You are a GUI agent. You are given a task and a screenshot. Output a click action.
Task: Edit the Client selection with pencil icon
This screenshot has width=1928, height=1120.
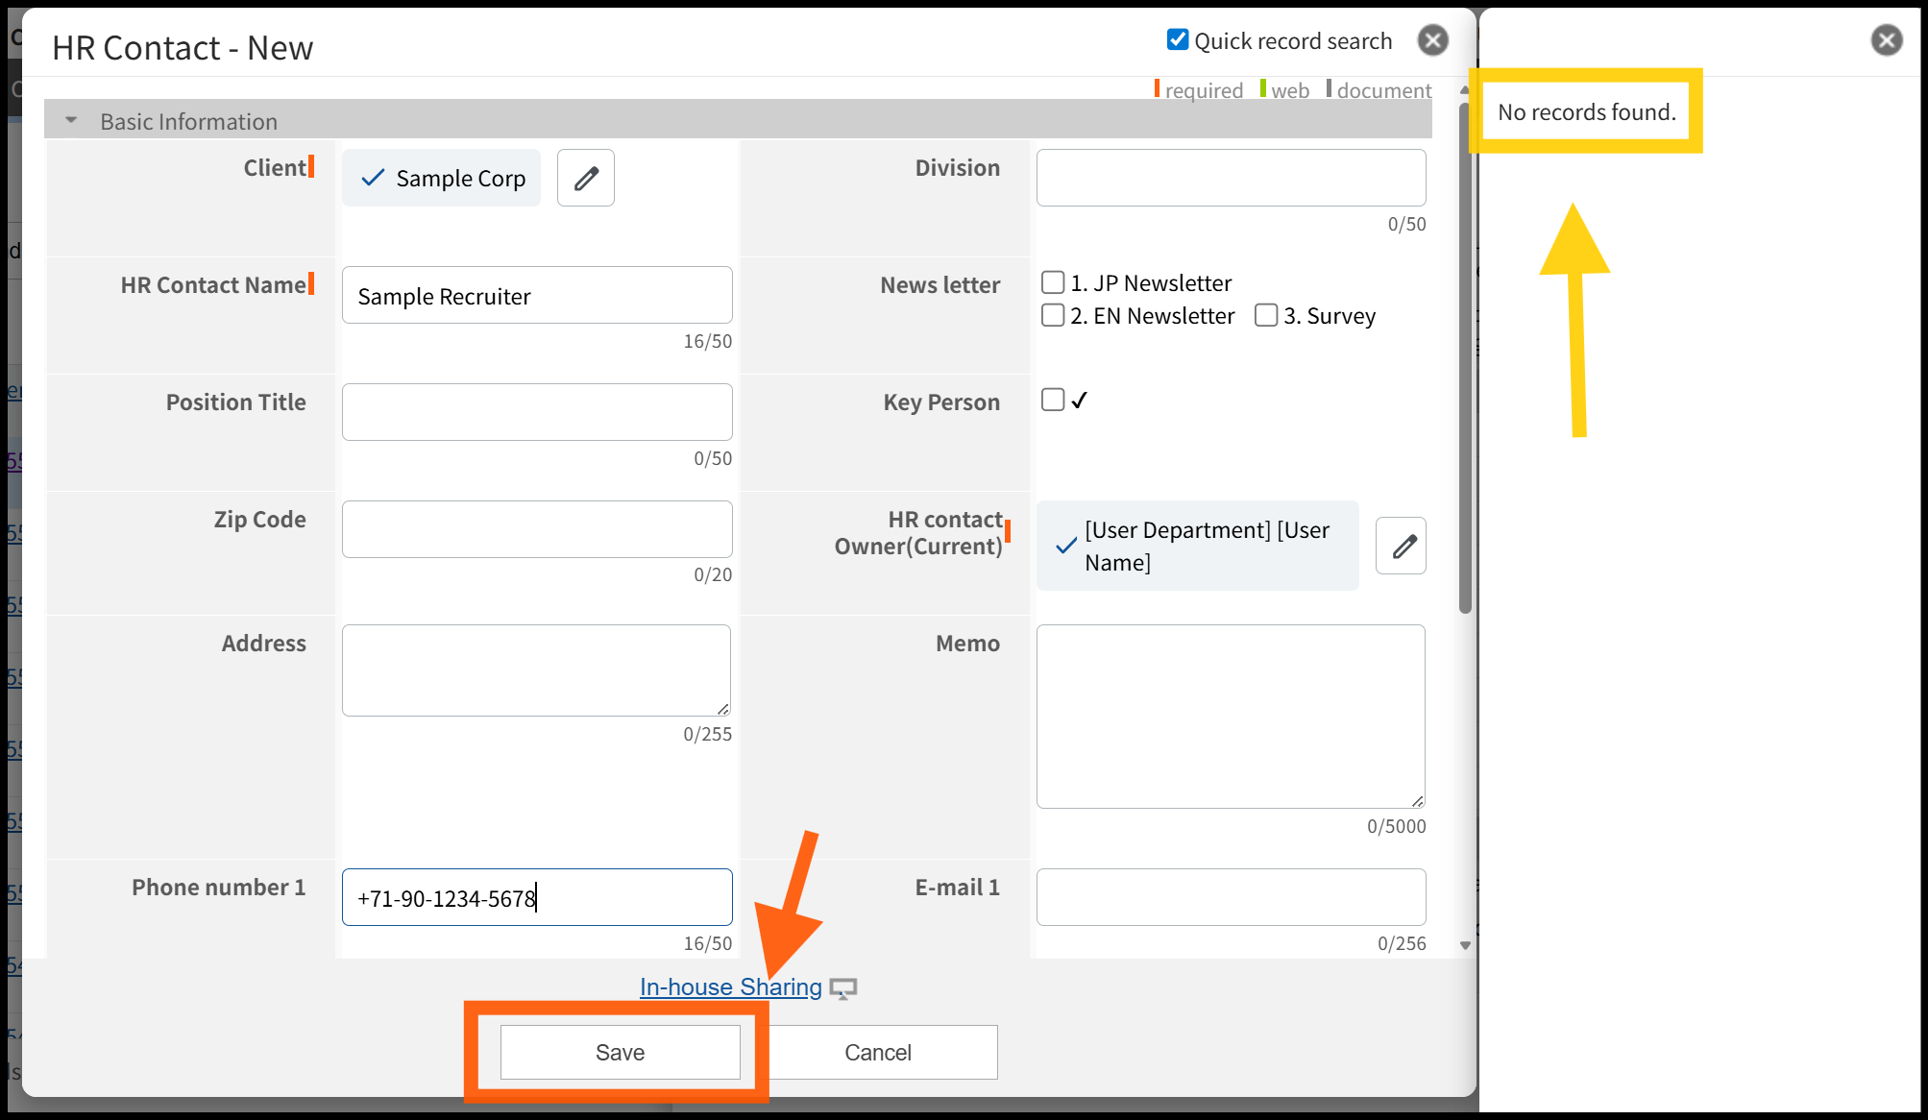[586, 178]
